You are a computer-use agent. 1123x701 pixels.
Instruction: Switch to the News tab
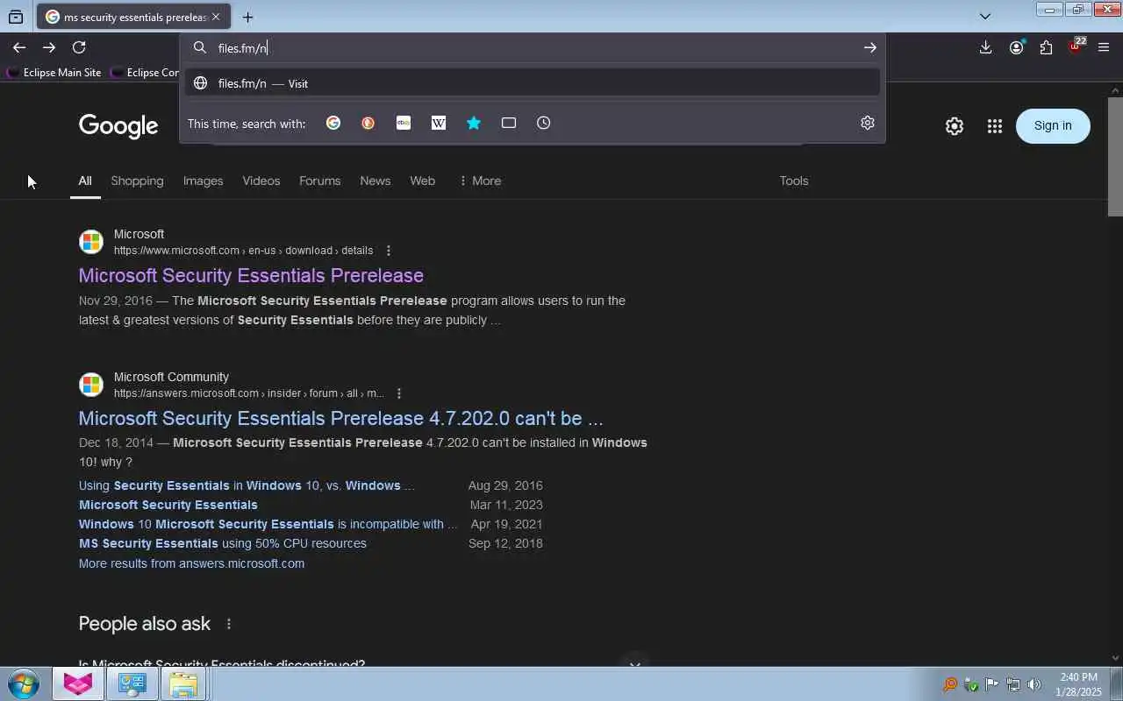click(x=375, y=181)
